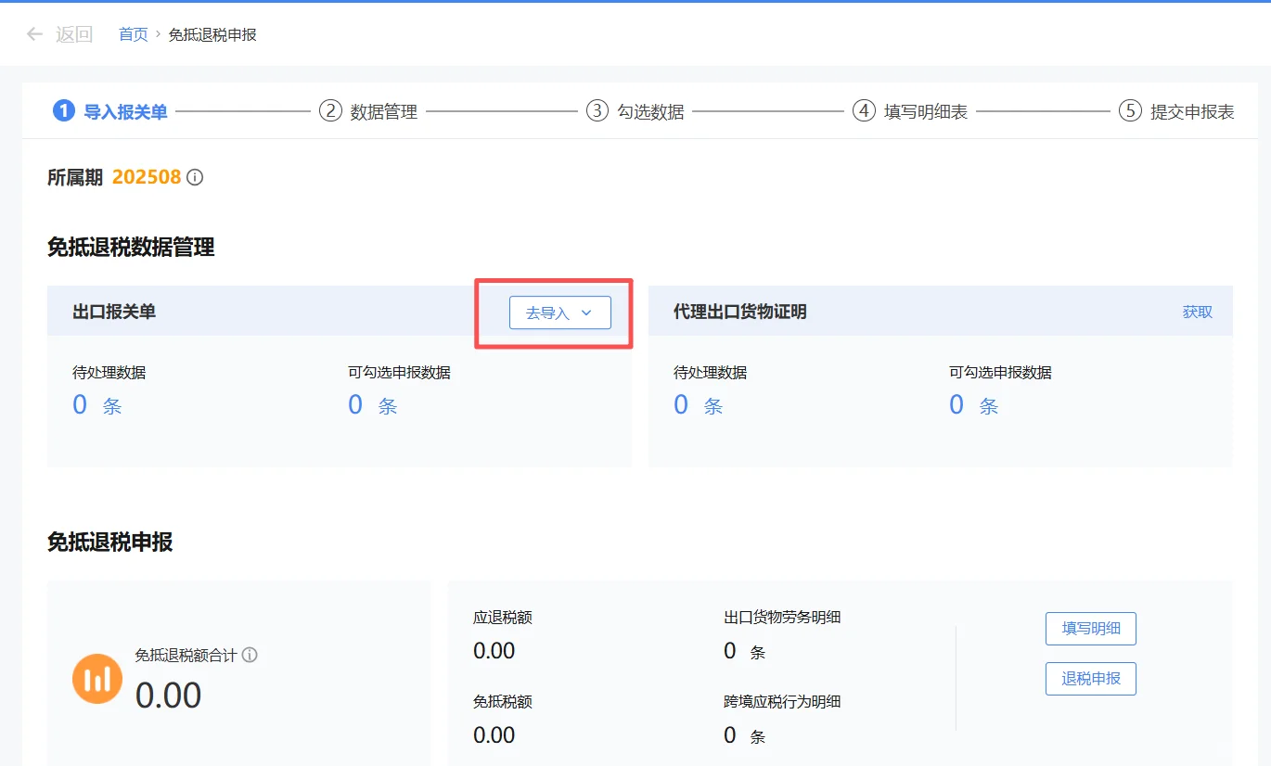
Task: Click the back arrow beside 返回
Action: coord(33,33)
